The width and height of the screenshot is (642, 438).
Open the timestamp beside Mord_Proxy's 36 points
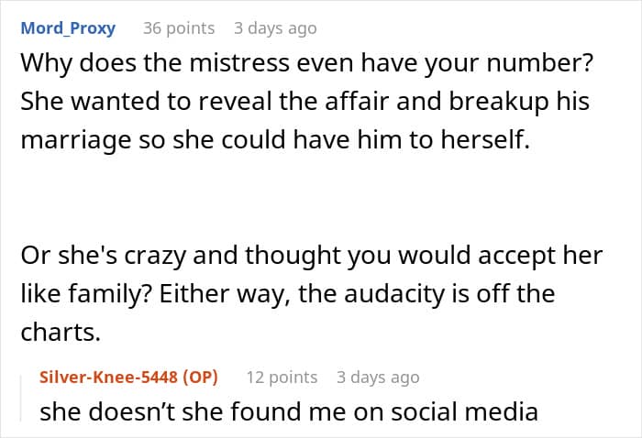coord(275,27)
